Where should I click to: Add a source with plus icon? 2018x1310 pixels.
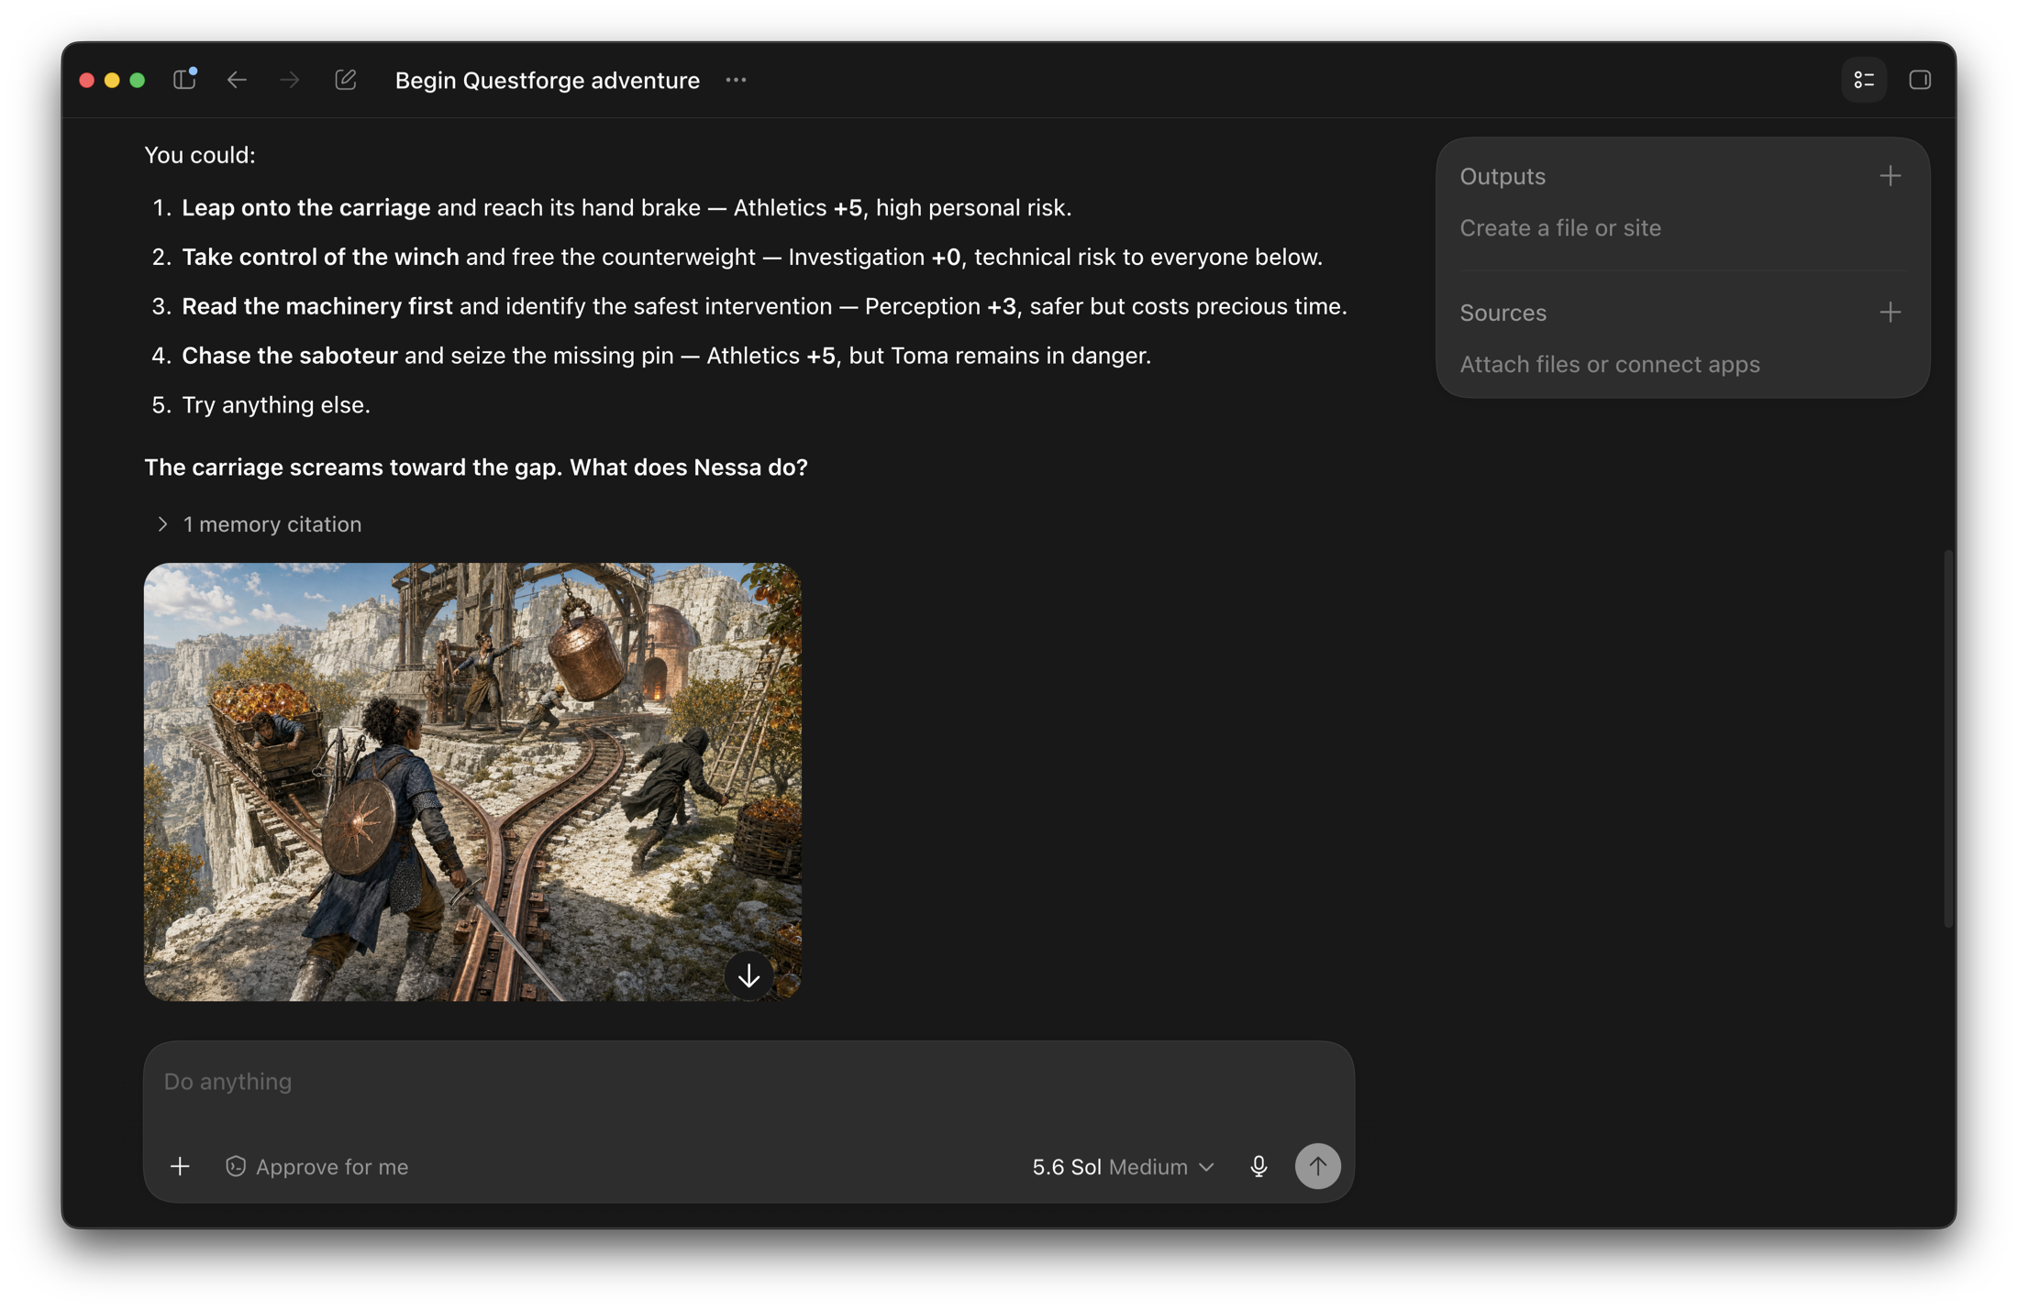tap(1890, 313)
